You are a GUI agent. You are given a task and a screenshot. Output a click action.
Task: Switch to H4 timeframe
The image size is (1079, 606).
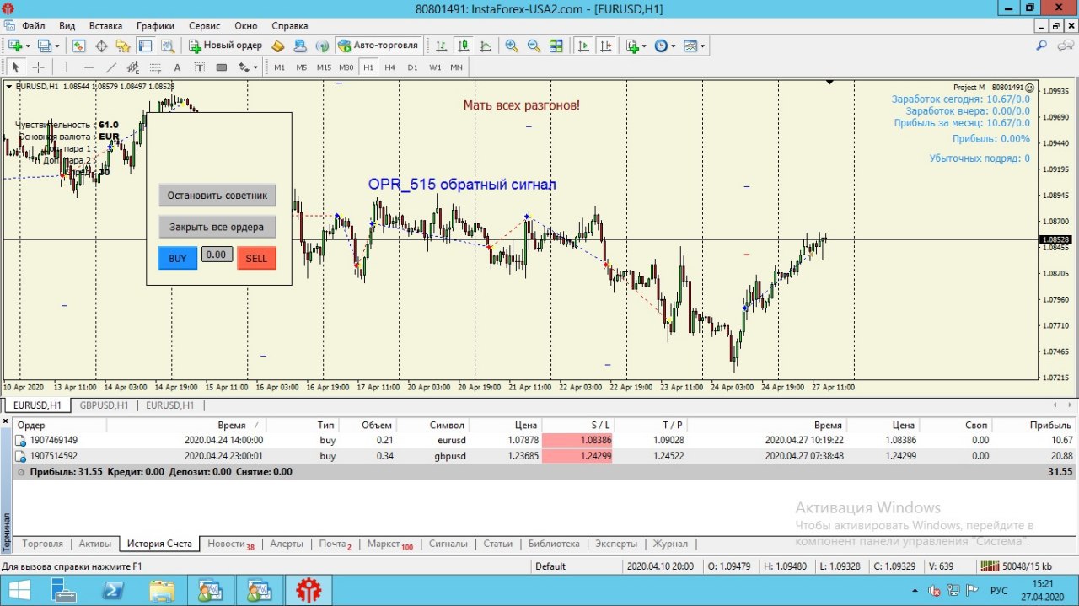390,67
